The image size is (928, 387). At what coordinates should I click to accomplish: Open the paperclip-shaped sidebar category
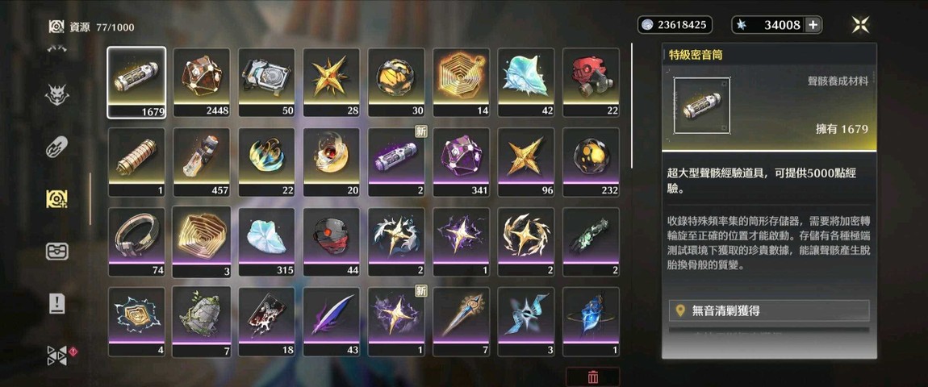pyautogui.click(x=57, y=146)
